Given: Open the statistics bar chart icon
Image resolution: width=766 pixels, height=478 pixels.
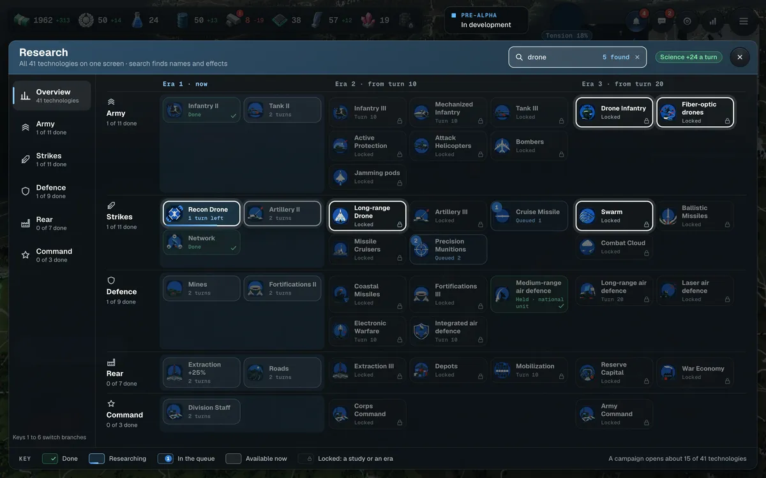Looking at the screenshot, I should click(x=713, y=21).
